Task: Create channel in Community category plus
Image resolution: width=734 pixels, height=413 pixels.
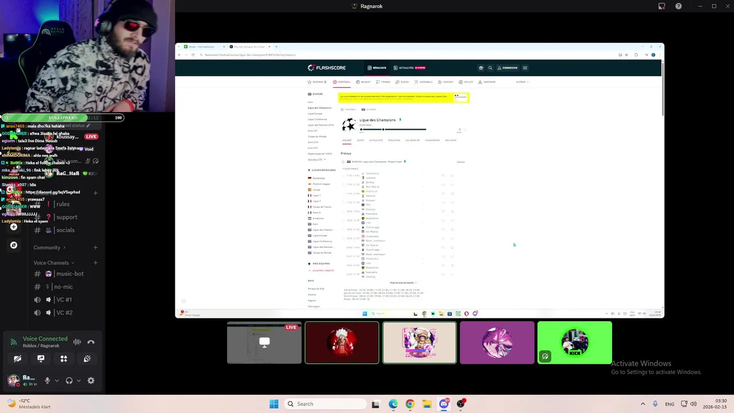Action: (95, 248)
